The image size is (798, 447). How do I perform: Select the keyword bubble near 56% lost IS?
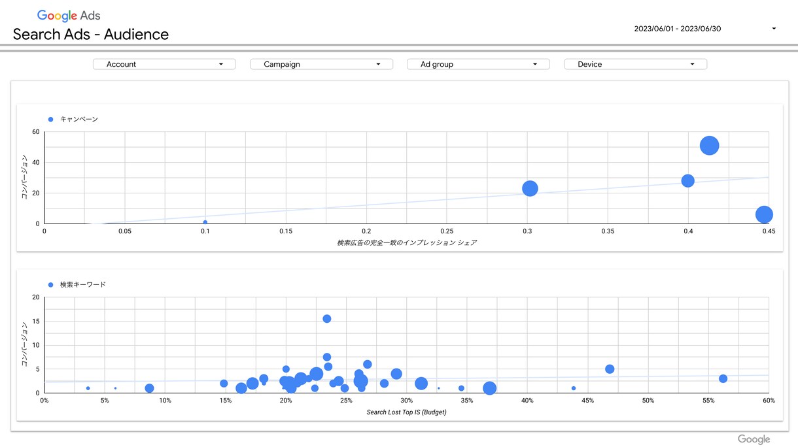723,379
